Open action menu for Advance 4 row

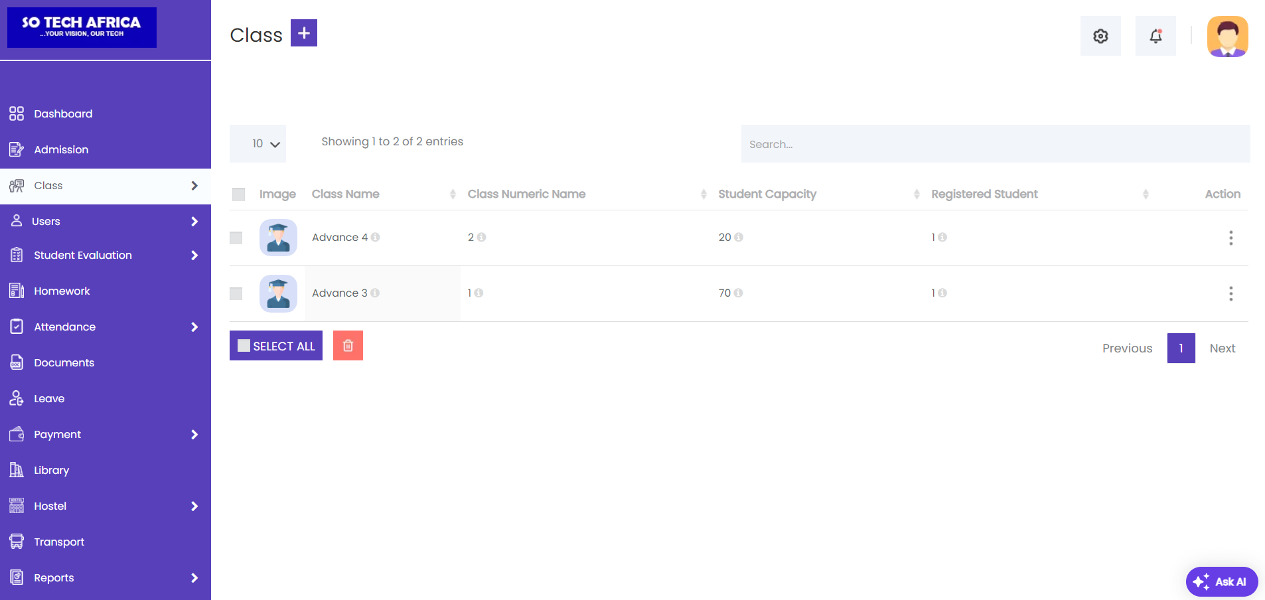click(1230, 238)
